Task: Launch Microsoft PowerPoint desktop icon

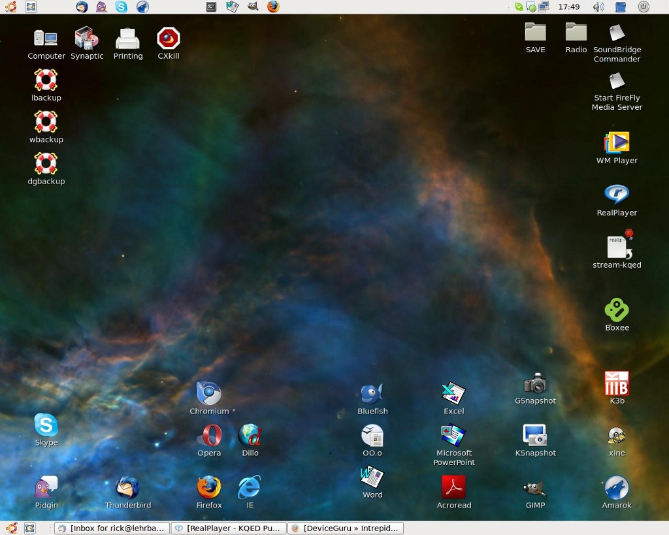Action: 453,435
